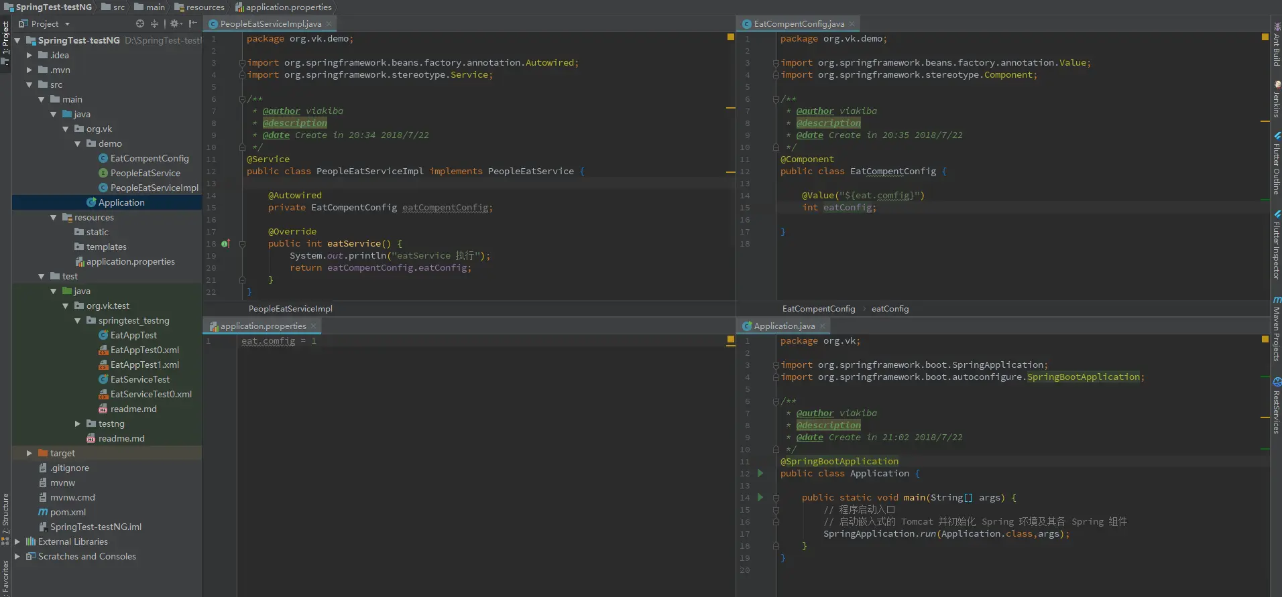Expand the target folder

(30, 453)
